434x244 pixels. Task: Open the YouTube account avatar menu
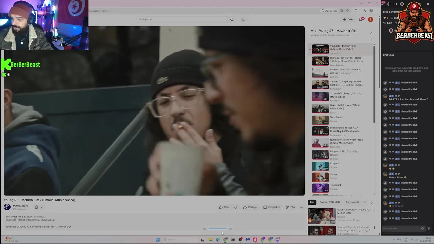point(370,19)
